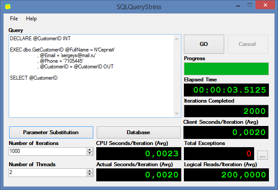Increase Number of Threads with up arrow
The height and width of the screenshot is (190, 278).
[x=90, y=171]
